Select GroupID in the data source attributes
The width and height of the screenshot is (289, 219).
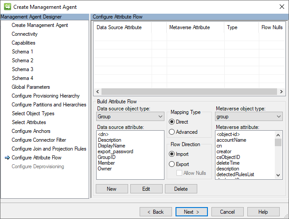(107, 157)
